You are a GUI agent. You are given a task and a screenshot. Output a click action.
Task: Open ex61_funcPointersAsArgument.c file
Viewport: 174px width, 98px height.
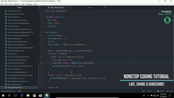pos(18,23)
